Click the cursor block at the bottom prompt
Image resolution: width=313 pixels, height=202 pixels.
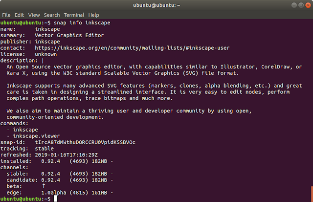click(55, 199)
